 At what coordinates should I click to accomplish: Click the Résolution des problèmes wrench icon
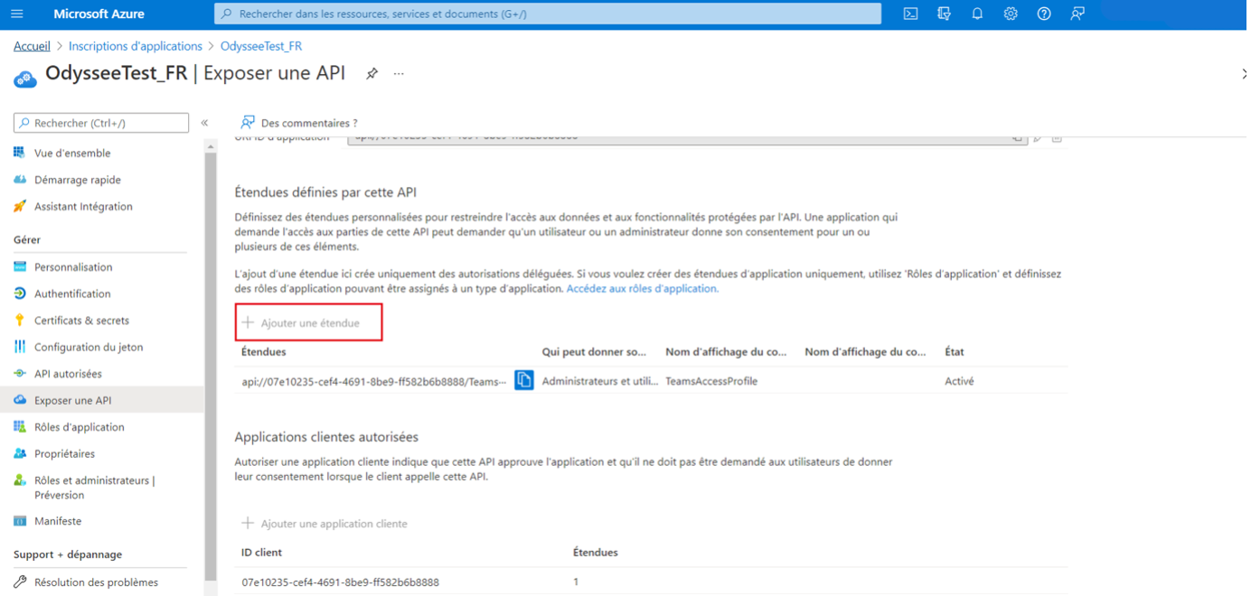[20, 582]
